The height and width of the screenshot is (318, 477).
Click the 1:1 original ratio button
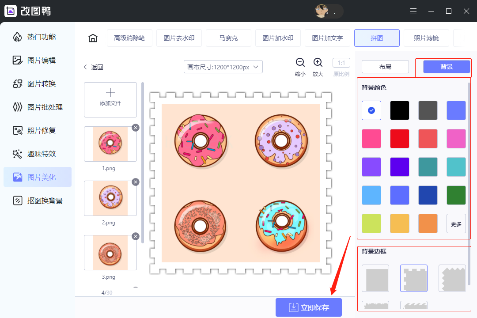pyautogui.click(x=341, y=63)
